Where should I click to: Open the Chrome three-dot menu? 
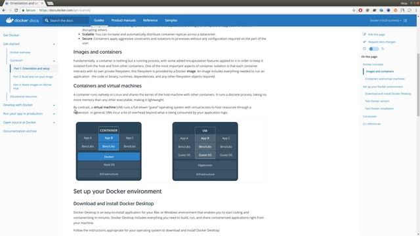416,10
